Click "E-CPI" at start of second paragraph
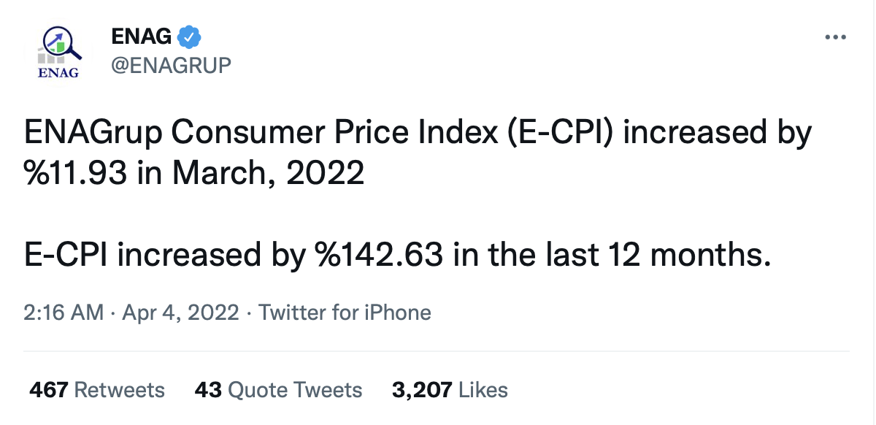The width and height of the screenshot is (876, 425). (66, 255)
